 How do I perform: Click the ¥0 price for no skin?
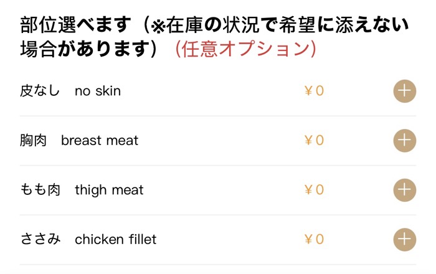314,91
